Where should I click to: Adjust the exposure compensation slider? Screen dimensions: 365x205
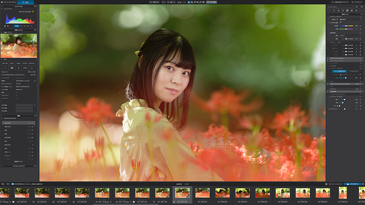346,39
